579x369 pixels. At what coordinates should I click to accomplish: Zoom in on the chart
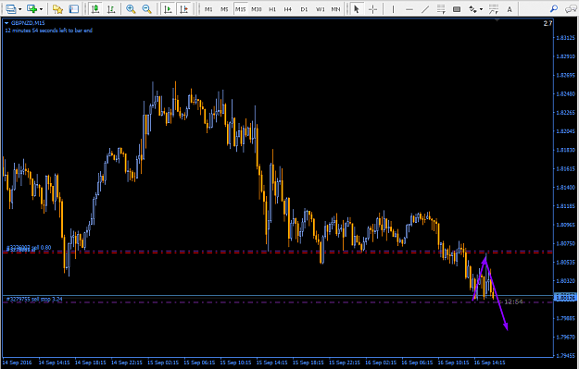pos(131,9)
